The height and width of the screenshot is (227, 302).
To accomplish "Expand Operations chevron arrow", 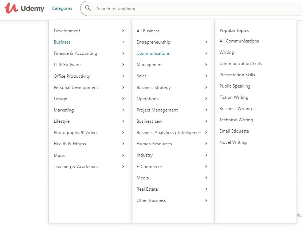I will [x=206, y=98].
